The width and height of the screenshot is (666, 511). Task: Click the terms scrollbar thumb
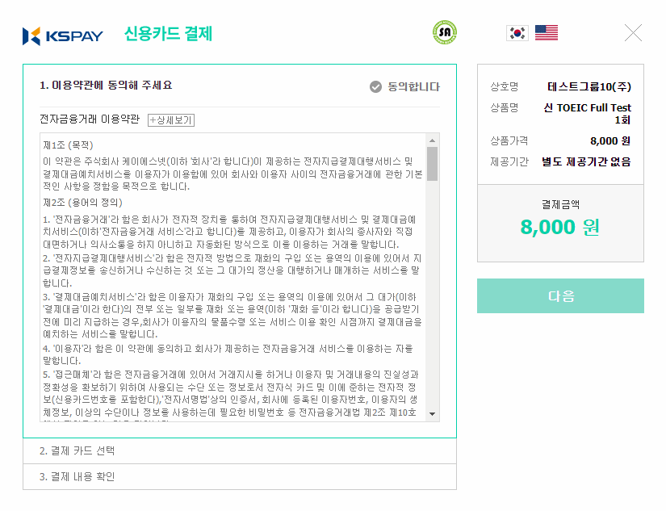pos(433,164)
